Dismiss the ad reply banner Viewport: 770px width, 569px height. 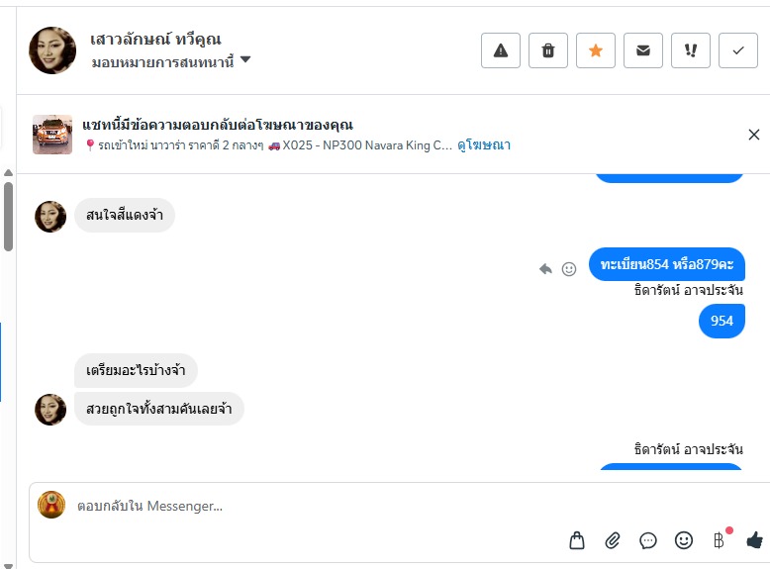click(x=754, y=135)
